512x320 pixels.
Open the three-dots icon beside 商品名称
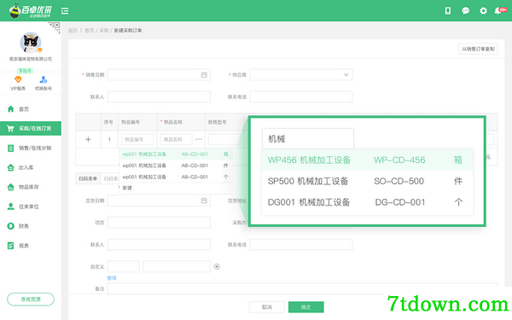(x=199, y=139)
